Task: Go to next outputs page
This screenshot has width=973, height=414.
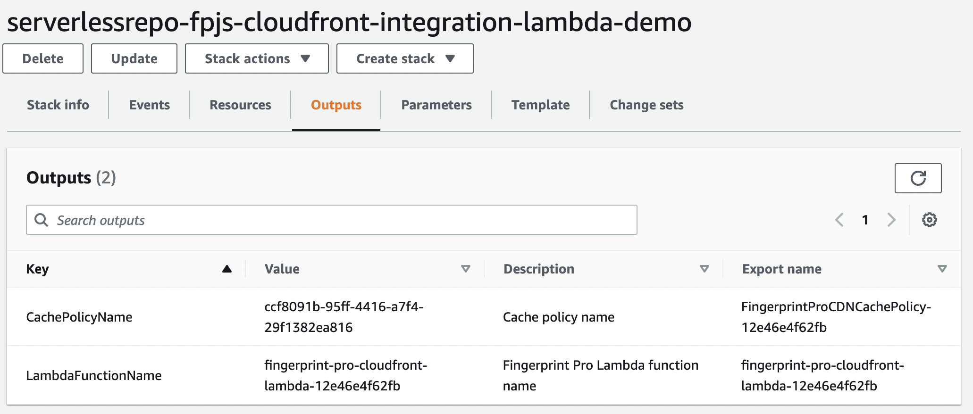Action: [x=891, y=220]
